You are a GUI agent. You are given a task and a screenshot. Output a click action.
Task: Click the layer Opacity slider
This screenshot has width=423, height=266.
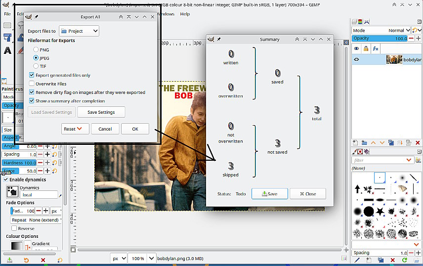coord(379,38)
